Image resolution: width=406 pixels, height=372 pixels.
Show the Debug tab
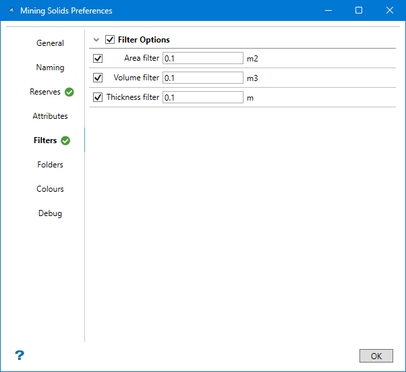[50, 213]
